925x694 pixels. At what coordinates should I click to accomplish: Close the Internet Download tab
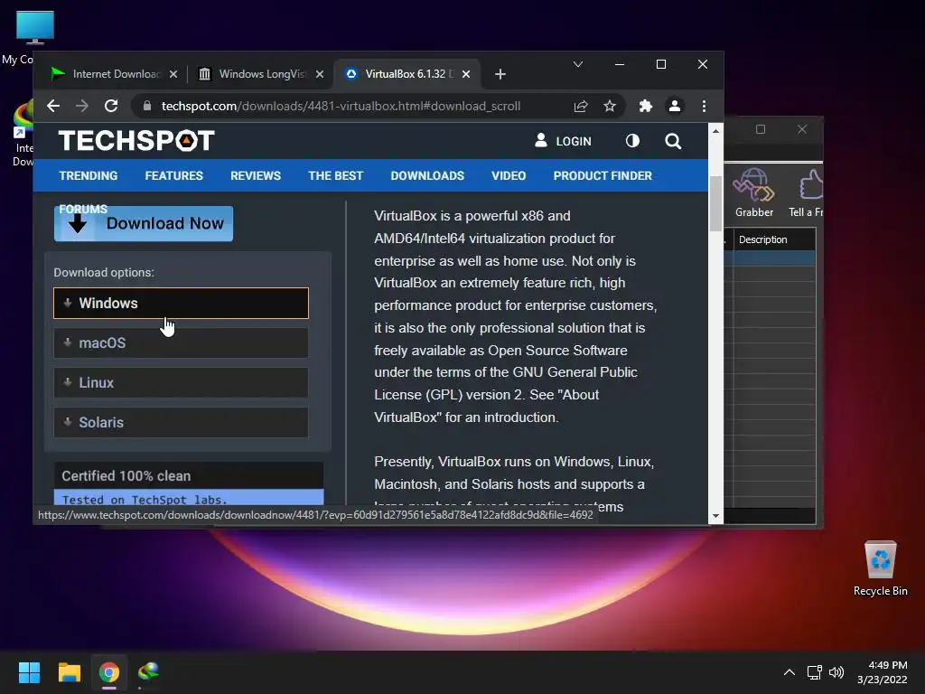tap(173, 74)
